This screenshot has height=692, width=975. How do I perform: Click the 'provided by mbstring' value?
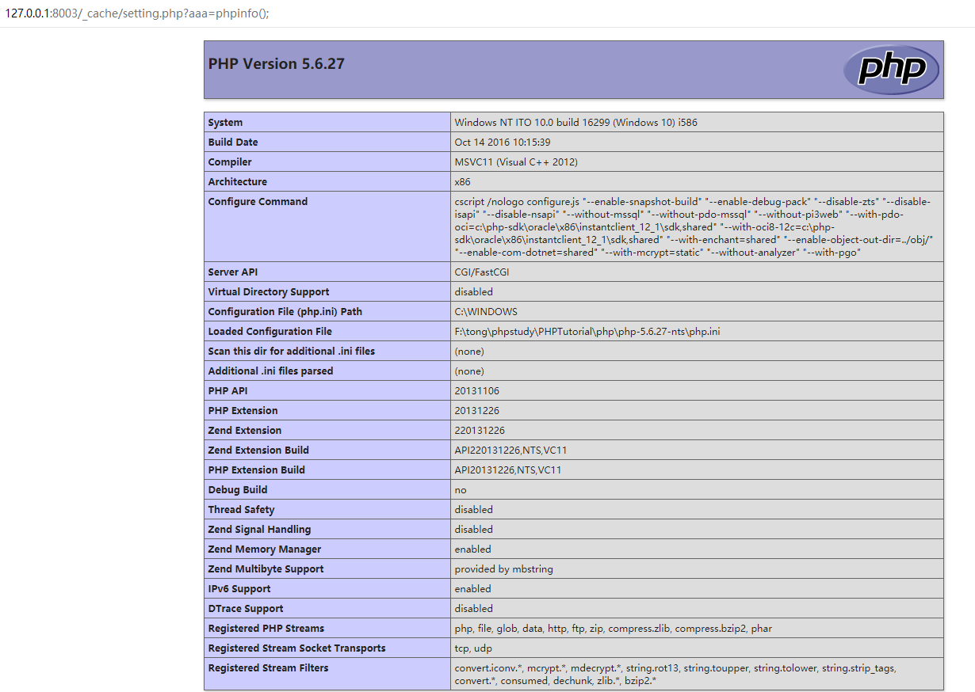(x=503, y=569)
